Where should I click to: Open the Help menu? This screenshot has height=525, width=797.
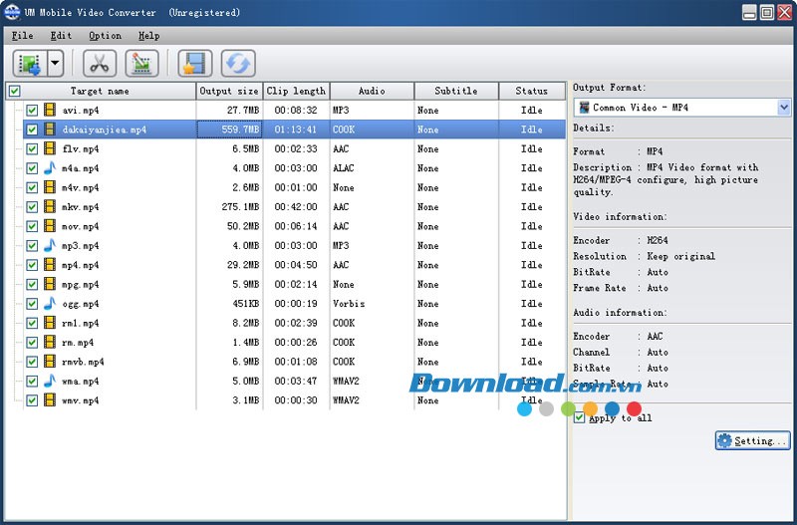(148, 36)
